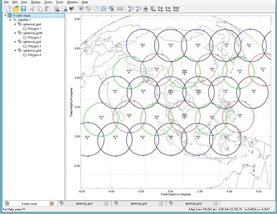Select Polygon 3 in the tree
The width and height of the screenshot is (277, 214).
34,46
